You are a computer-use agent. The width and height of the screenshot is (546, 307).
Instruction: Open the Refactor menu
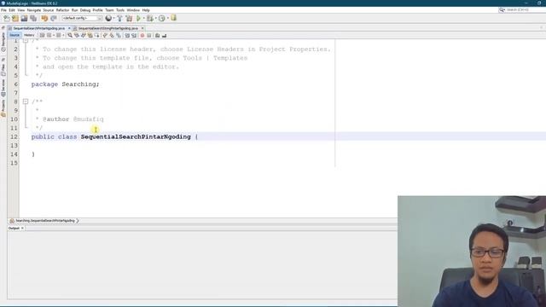[62, 10]
